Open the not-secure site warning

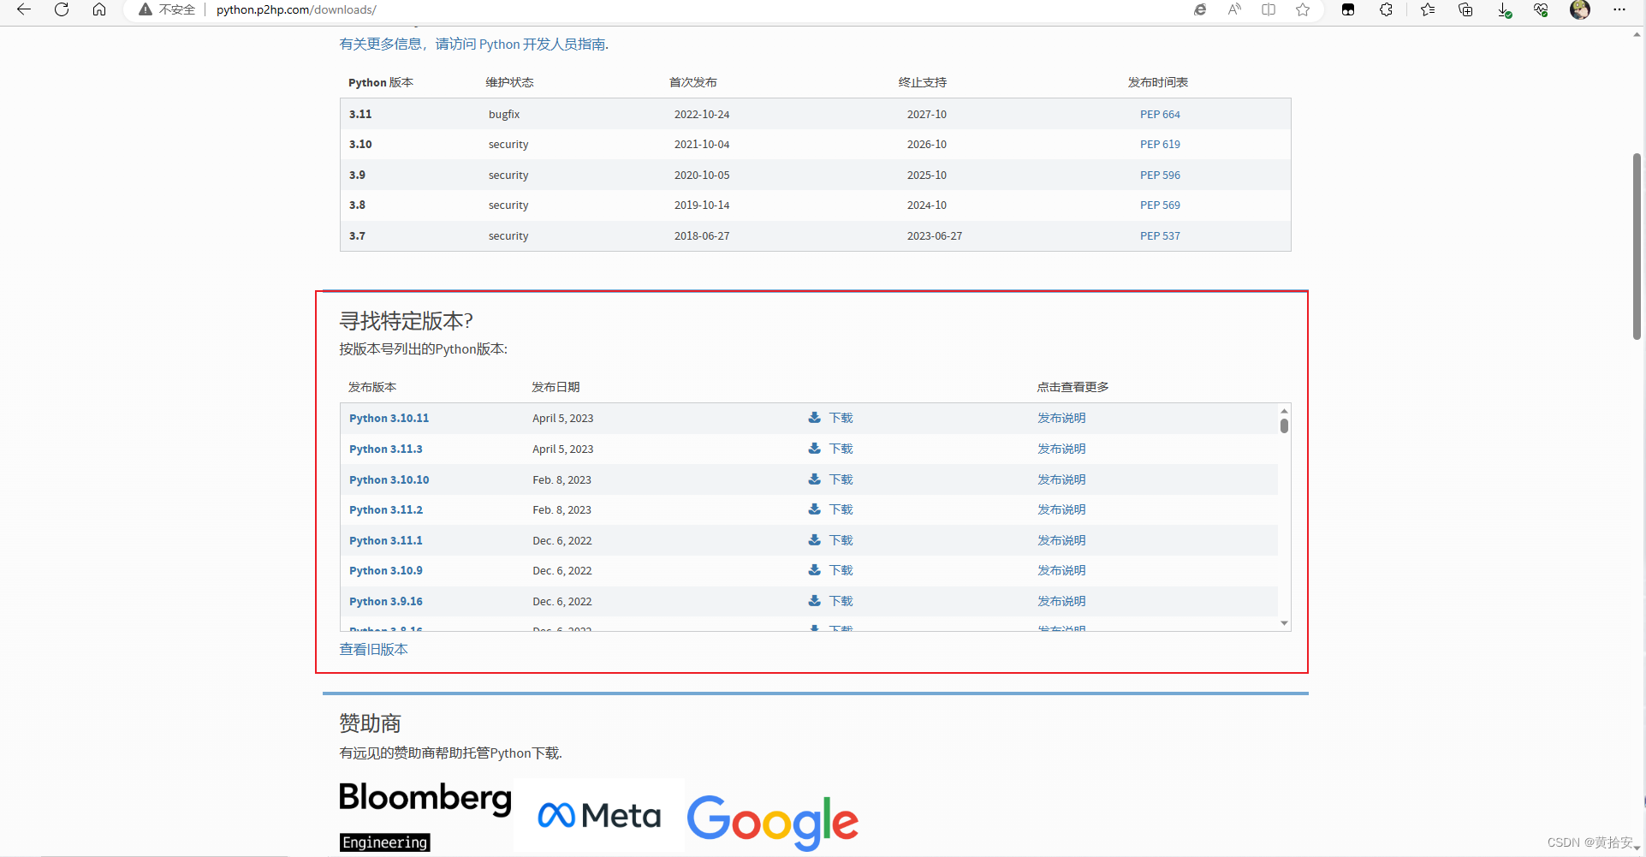coord(167,9)
